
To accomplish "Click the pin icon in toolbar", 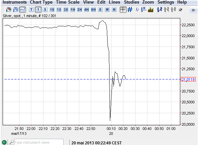I will 180,10.
